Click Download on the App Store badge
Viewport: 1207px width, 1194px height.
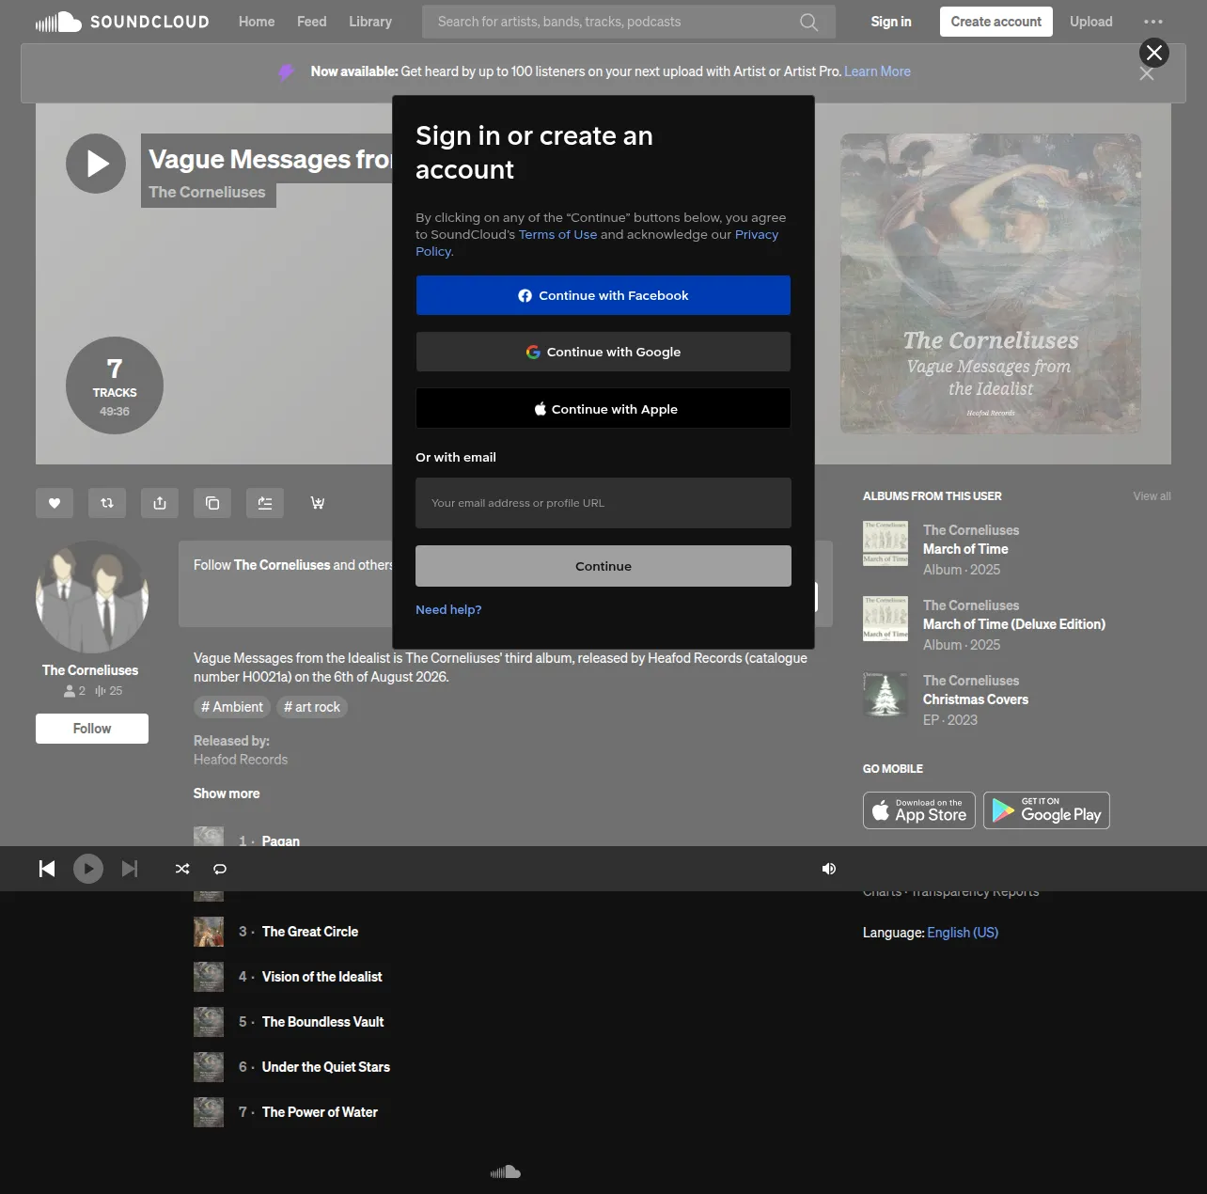[x=919, y=810]
